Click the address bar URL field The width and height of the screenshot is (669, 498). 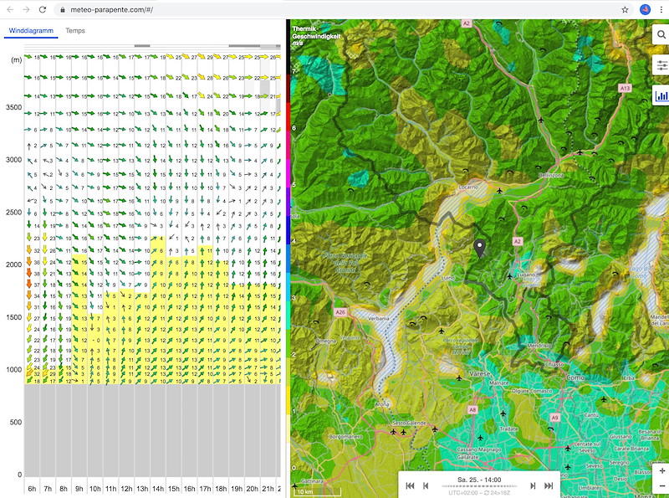tap(334, 9)
